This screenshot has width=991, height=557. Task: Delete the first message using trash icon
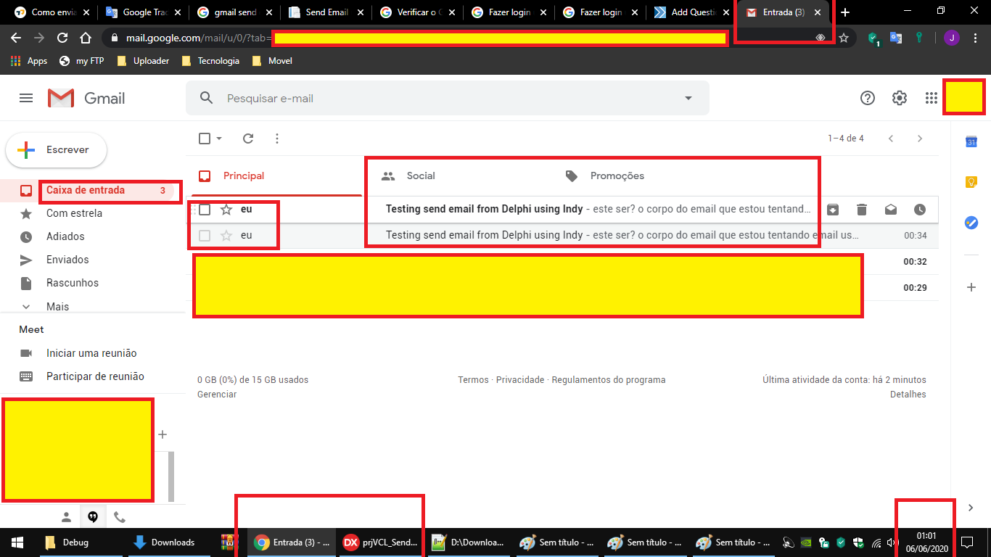coord(862,210)
